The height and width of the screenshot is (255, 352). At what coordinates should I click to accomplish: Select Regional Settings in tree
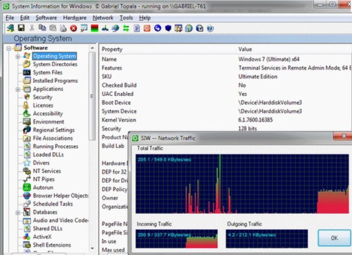pos(54,130)
